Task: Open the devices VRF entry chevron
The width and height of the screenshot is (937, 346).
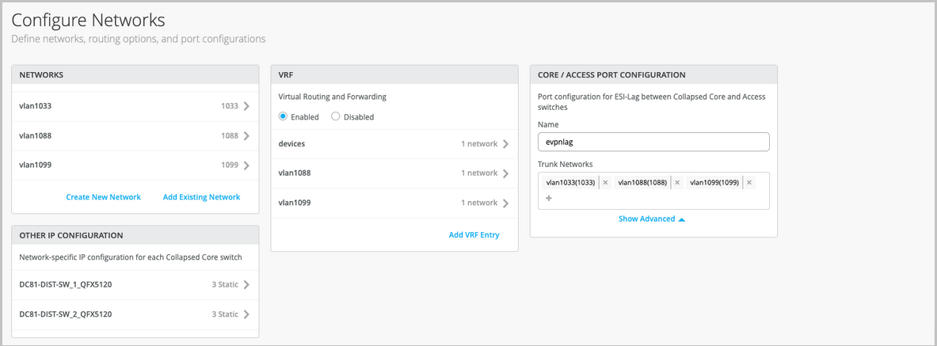Action: click(x=505, y=144)
